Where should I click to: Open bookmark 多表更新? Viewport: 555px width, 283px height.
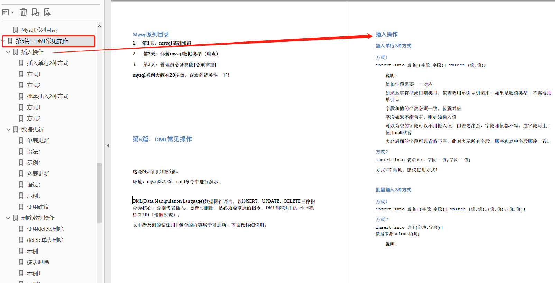(38, 174)
